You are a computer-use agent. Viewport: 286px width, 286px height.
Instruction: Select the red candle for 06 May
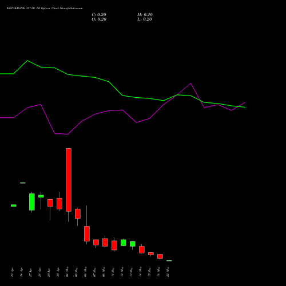point(87,233)
